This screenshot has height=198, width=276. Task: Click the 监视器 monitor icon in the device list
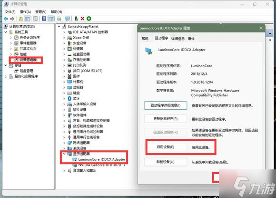click(69, 87)
